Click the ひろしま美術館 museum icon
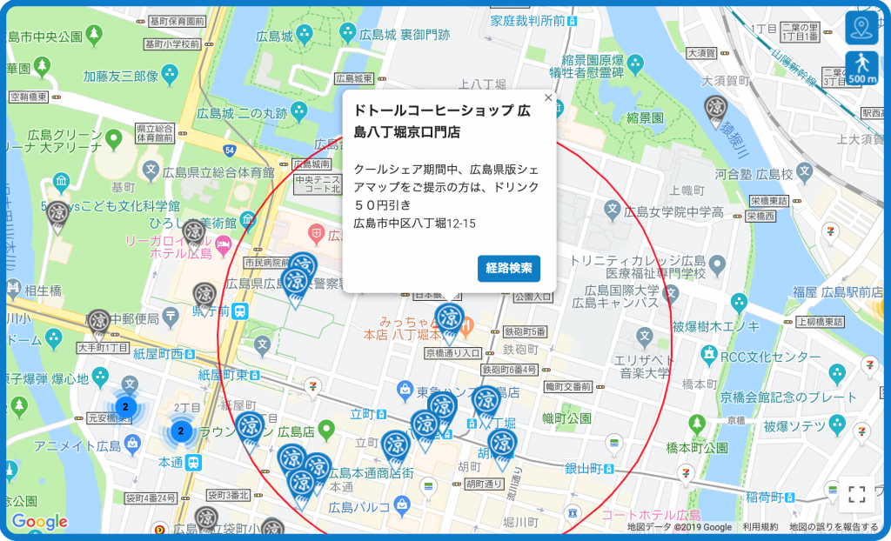 pos(247,219)
